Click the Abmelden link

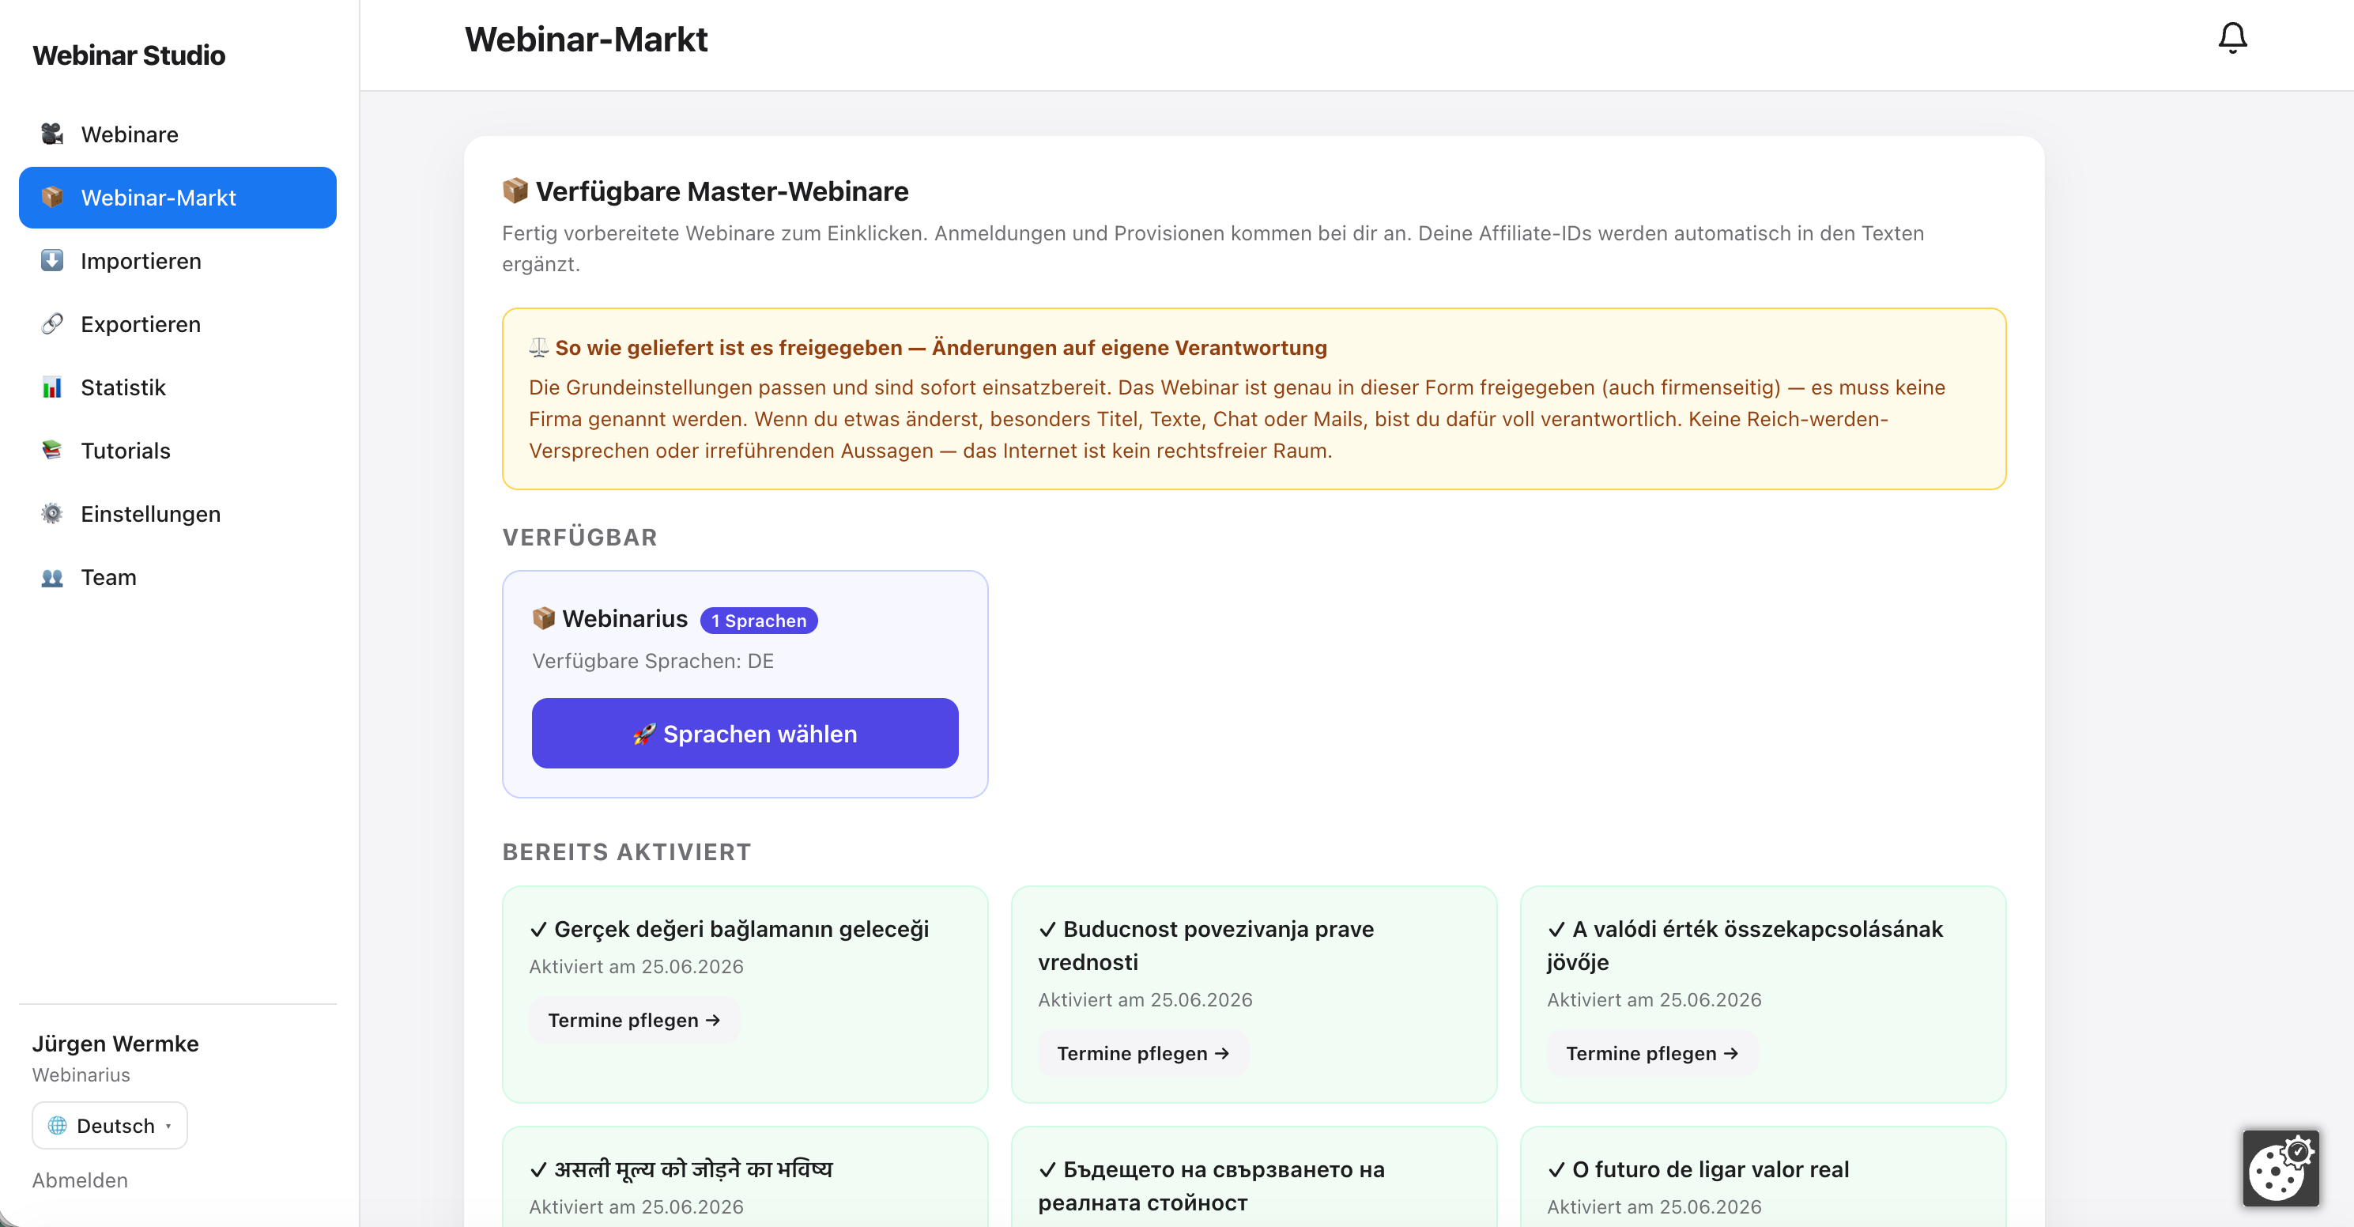click(81, 1180)
